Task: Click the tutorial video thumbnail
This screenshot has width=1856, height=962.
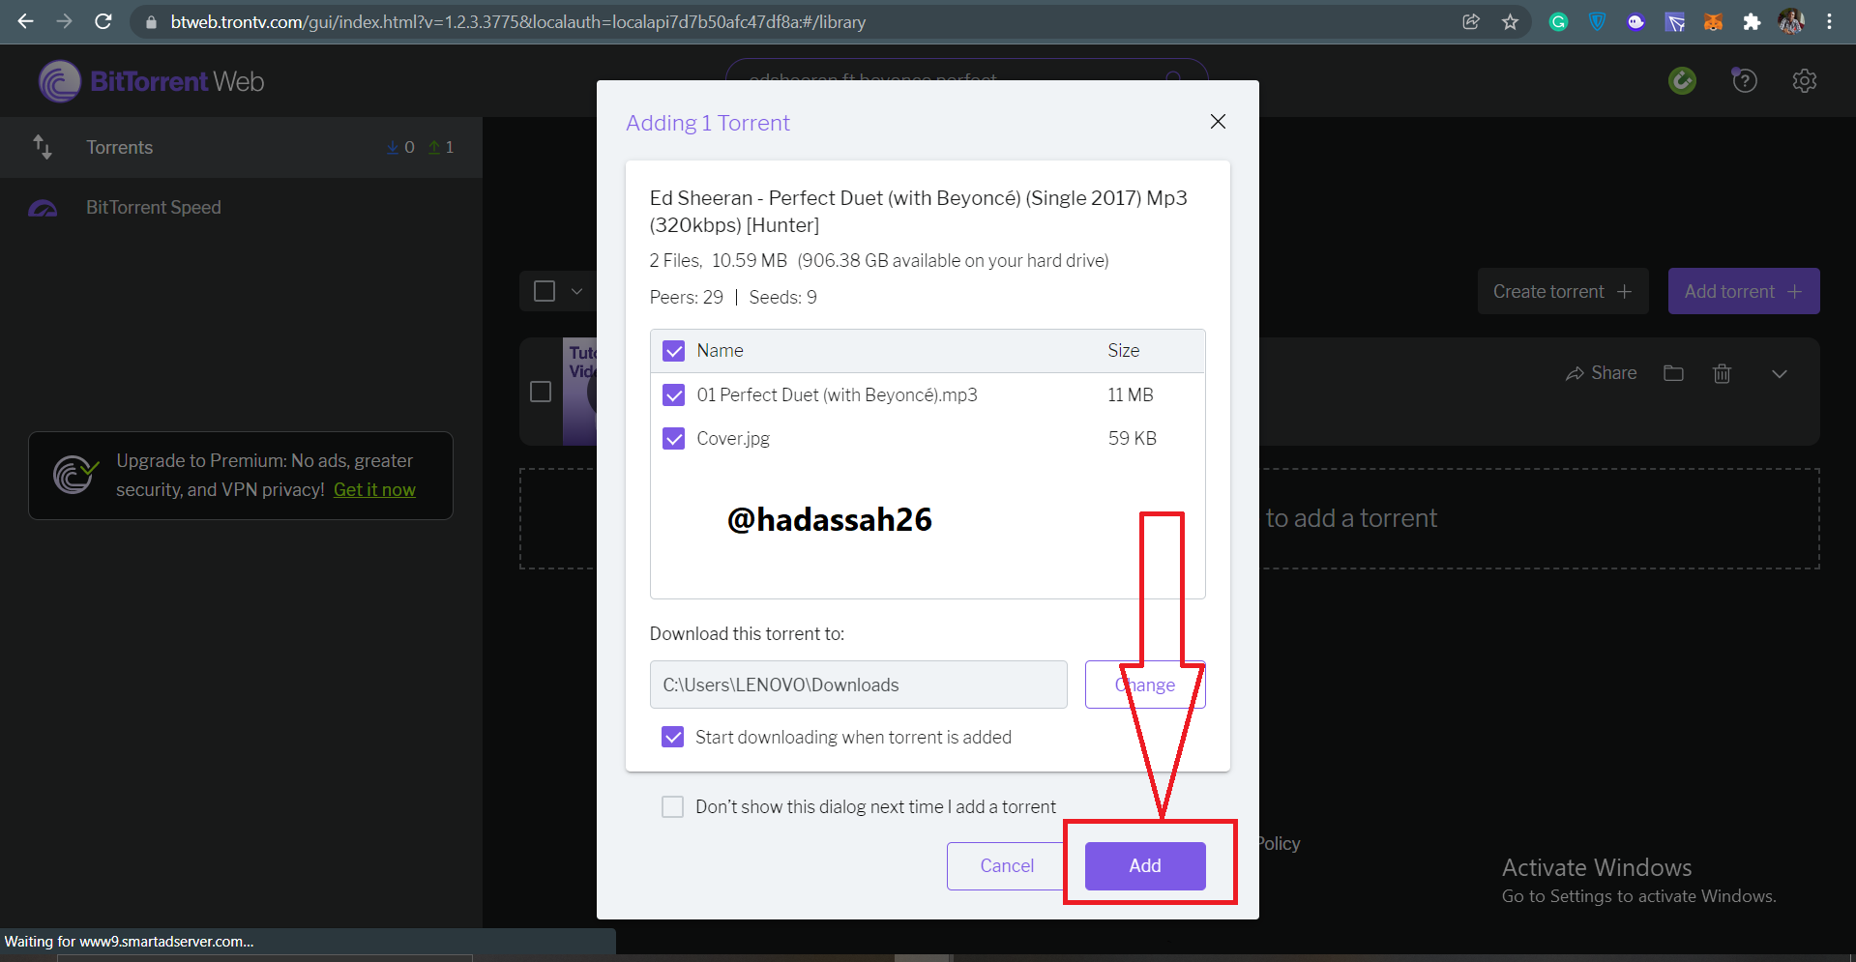Action: [579, 391]
